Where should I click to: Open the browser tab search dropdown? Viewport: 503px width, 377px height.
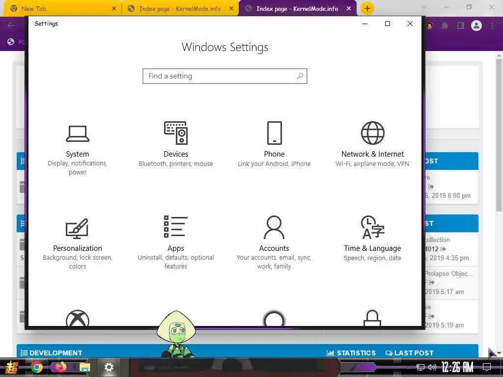coord(424,7)
